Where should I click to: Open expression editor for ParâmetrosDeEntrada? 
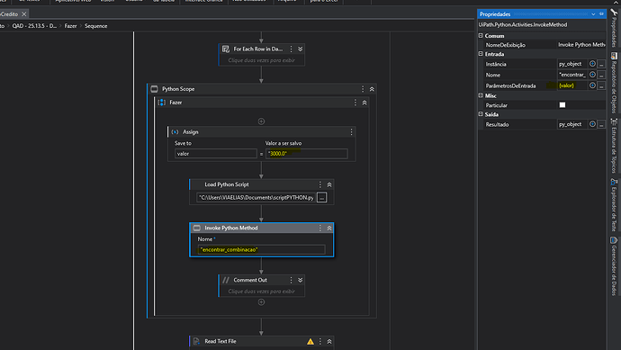click(601, 85)
